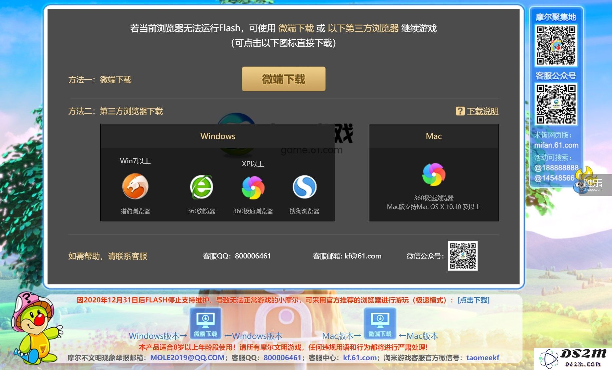The width and height of the screenshot is (612, 370).
Task: Click the 客服公众号 QR code
Action: [556, 104]
